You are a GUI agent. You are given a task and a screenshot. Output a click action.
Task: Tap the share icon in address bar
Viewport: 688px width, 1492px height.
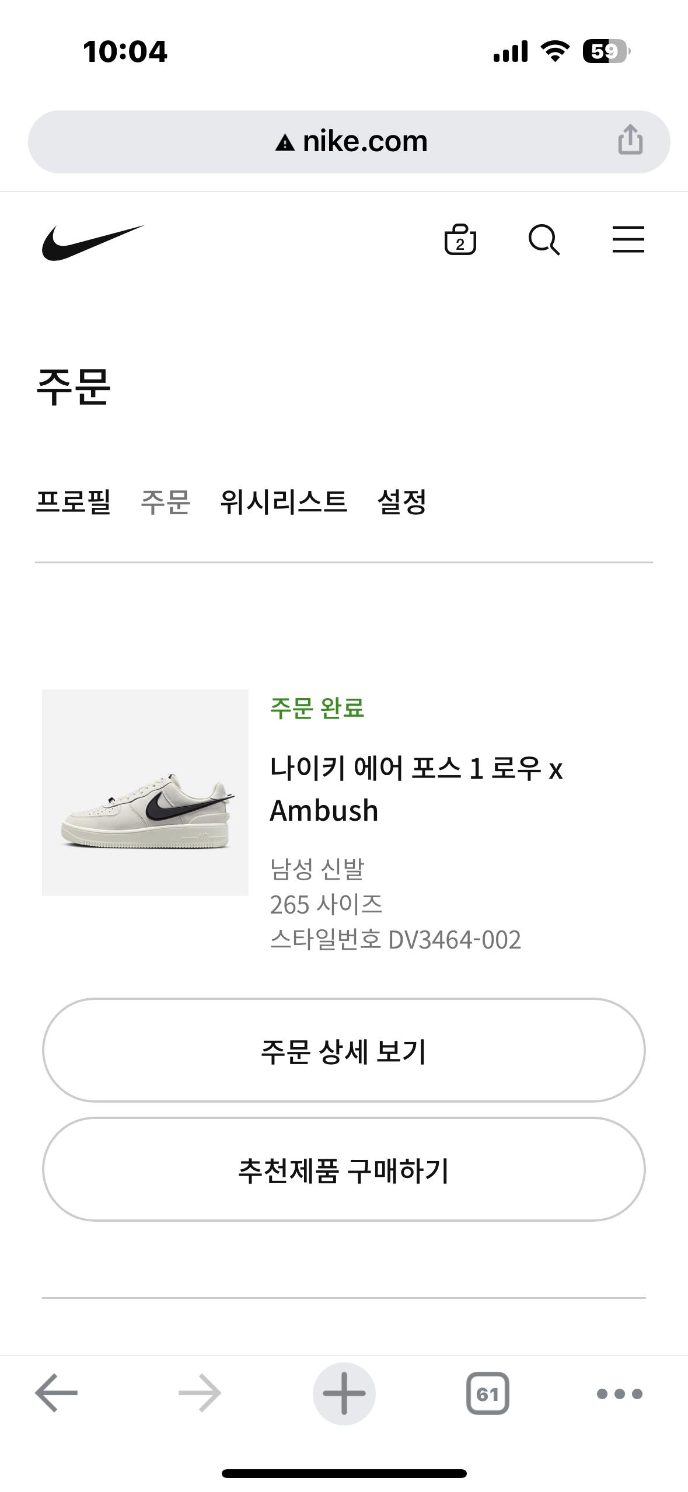pyautogui.click(x=630, y=141)
